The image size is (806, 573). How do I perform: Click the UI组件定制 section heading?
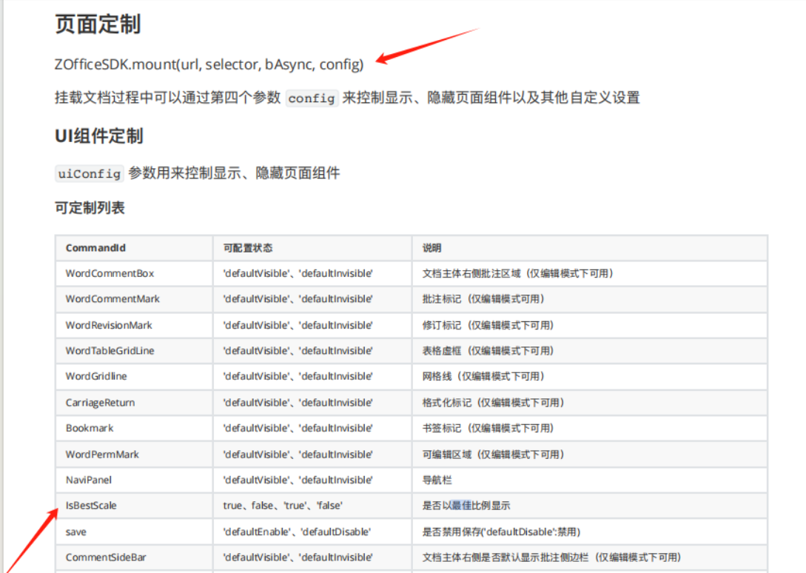[x=98, y=136]
